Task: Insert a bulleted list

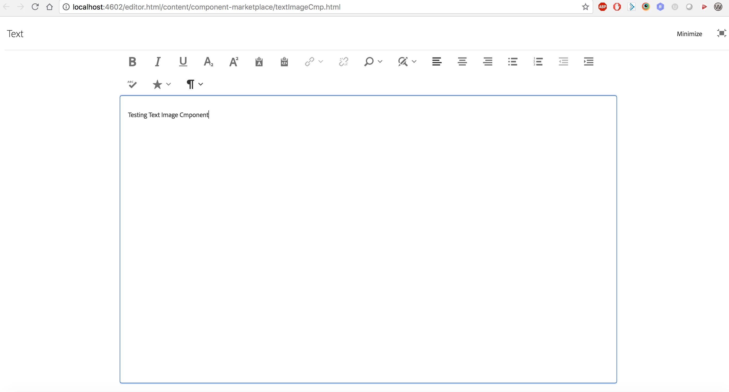Action: (513, 62)
